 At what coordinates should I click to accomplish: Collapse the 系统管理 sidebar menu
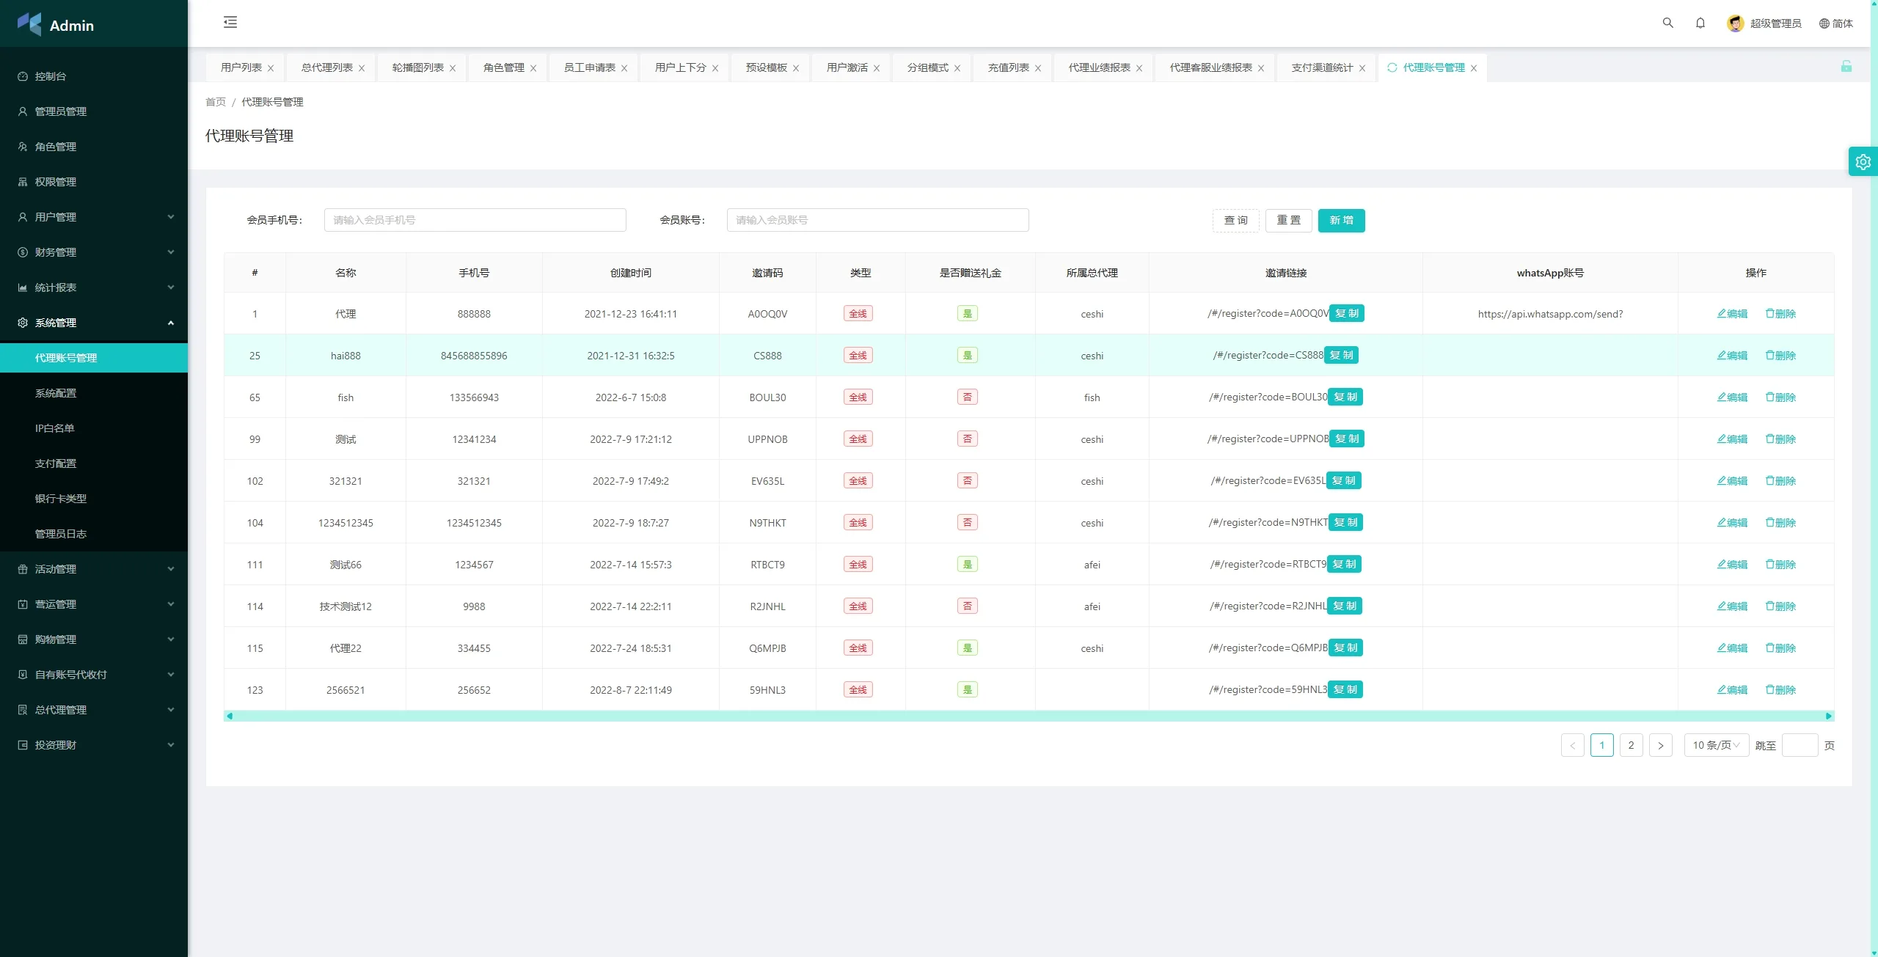pos(94,323)
